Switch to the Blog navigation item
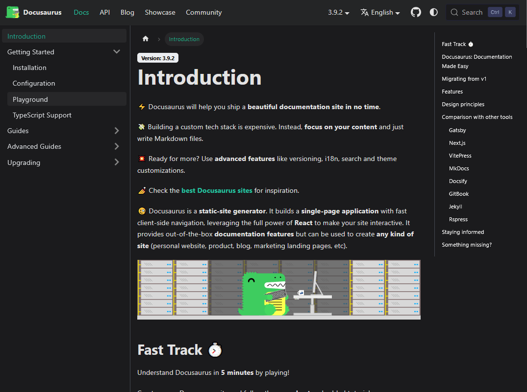Viewport: 527px width, 392px height. click(127, 12)
